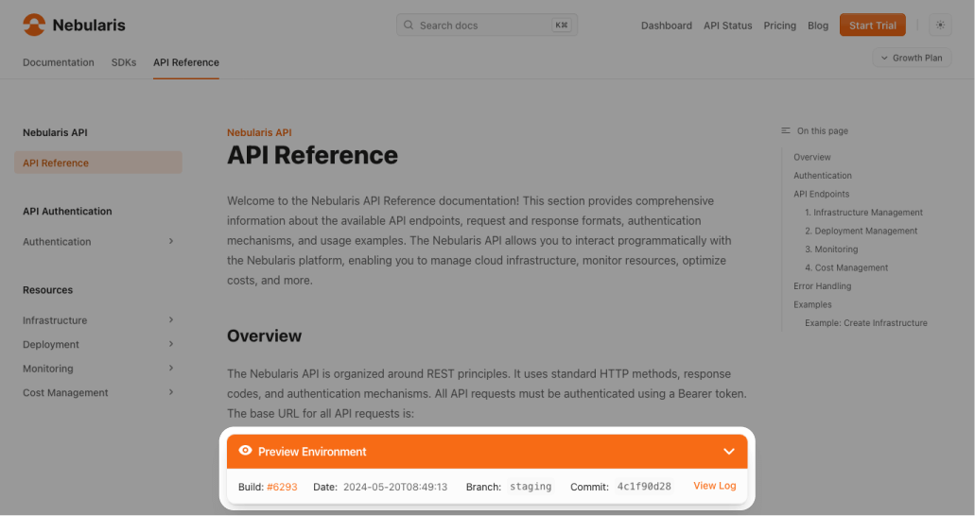The width and height of the screenshot is (975, 516).
Task: Collapse the Preview Environment banner chevron
Action: pyautogui.click(x=728, y=452)
